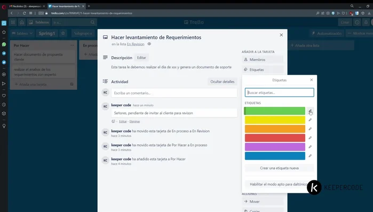Open the Opera sidebar bookmarks heart icon
Image resolution: width=373 pixels, height=212 pixels.
4,96
